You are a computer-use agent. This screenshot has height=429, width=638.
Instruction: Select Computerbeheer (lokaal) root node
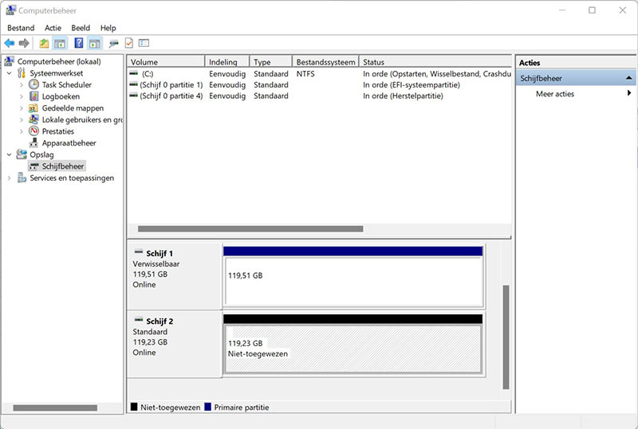[x=59, y=61]
